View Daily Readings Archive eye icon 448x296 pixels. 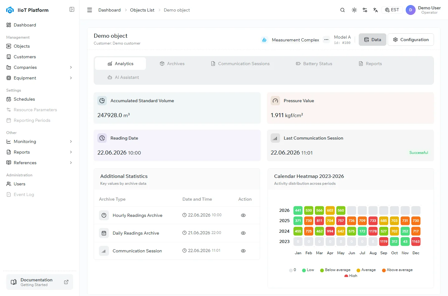[243, 233]
